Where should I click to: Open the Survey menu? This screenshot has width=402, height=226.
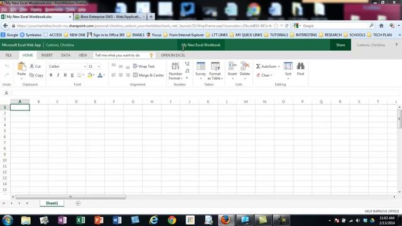200,71
